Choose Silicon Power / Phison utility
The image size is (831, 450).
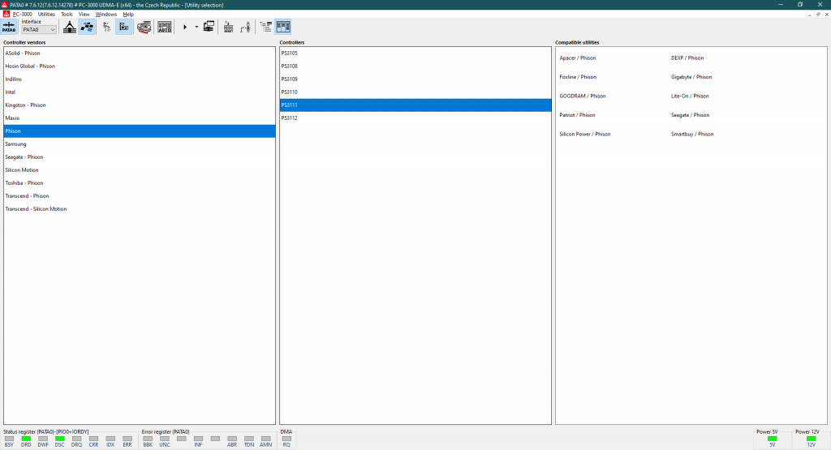pyautogui.click(x=585, y=134)
